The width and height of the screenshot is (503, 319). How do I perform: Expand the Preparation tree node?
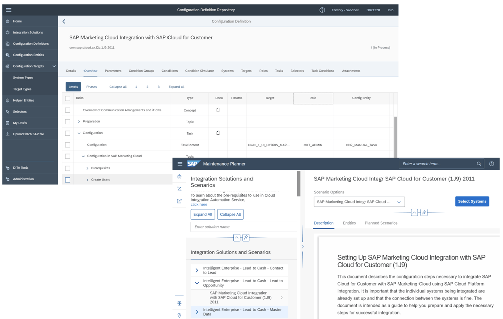point(79,122)
